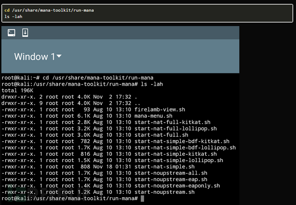This screenshot has width=296, height=205.
Task: Select 'cd /usr/share/mana-toolkit/run-mana' line in code box
Action: pyautogui.click(x=49, y=10)
